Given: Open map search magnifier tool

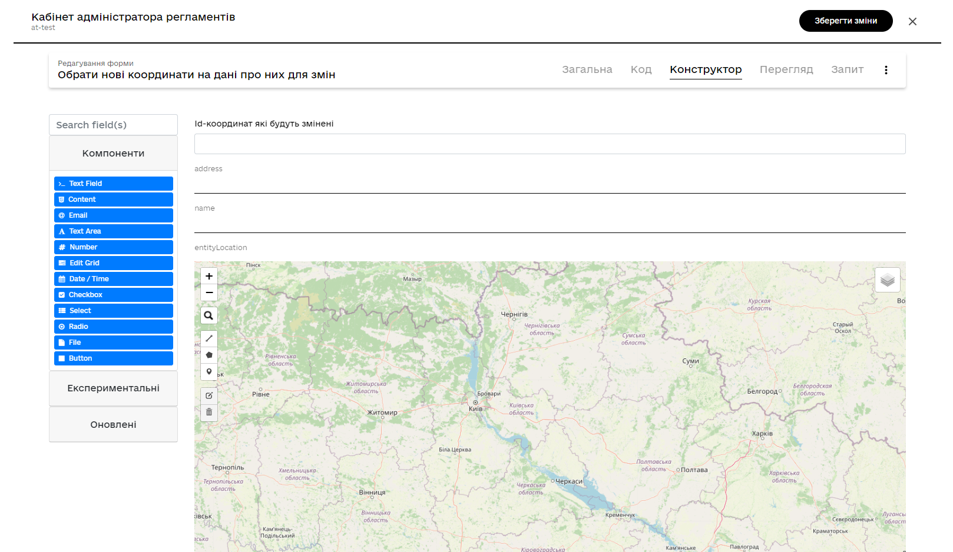Looking at the screenshot, I should click(209, 315).
